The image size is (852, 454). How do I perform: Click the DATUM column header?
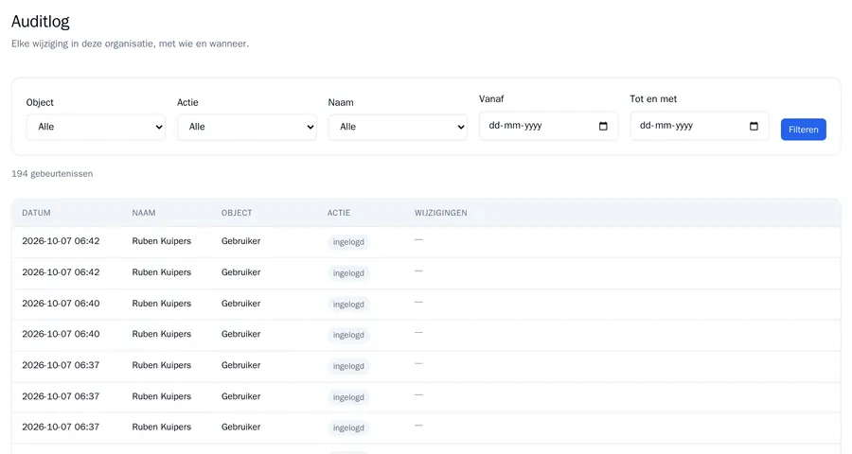[36, 213]
